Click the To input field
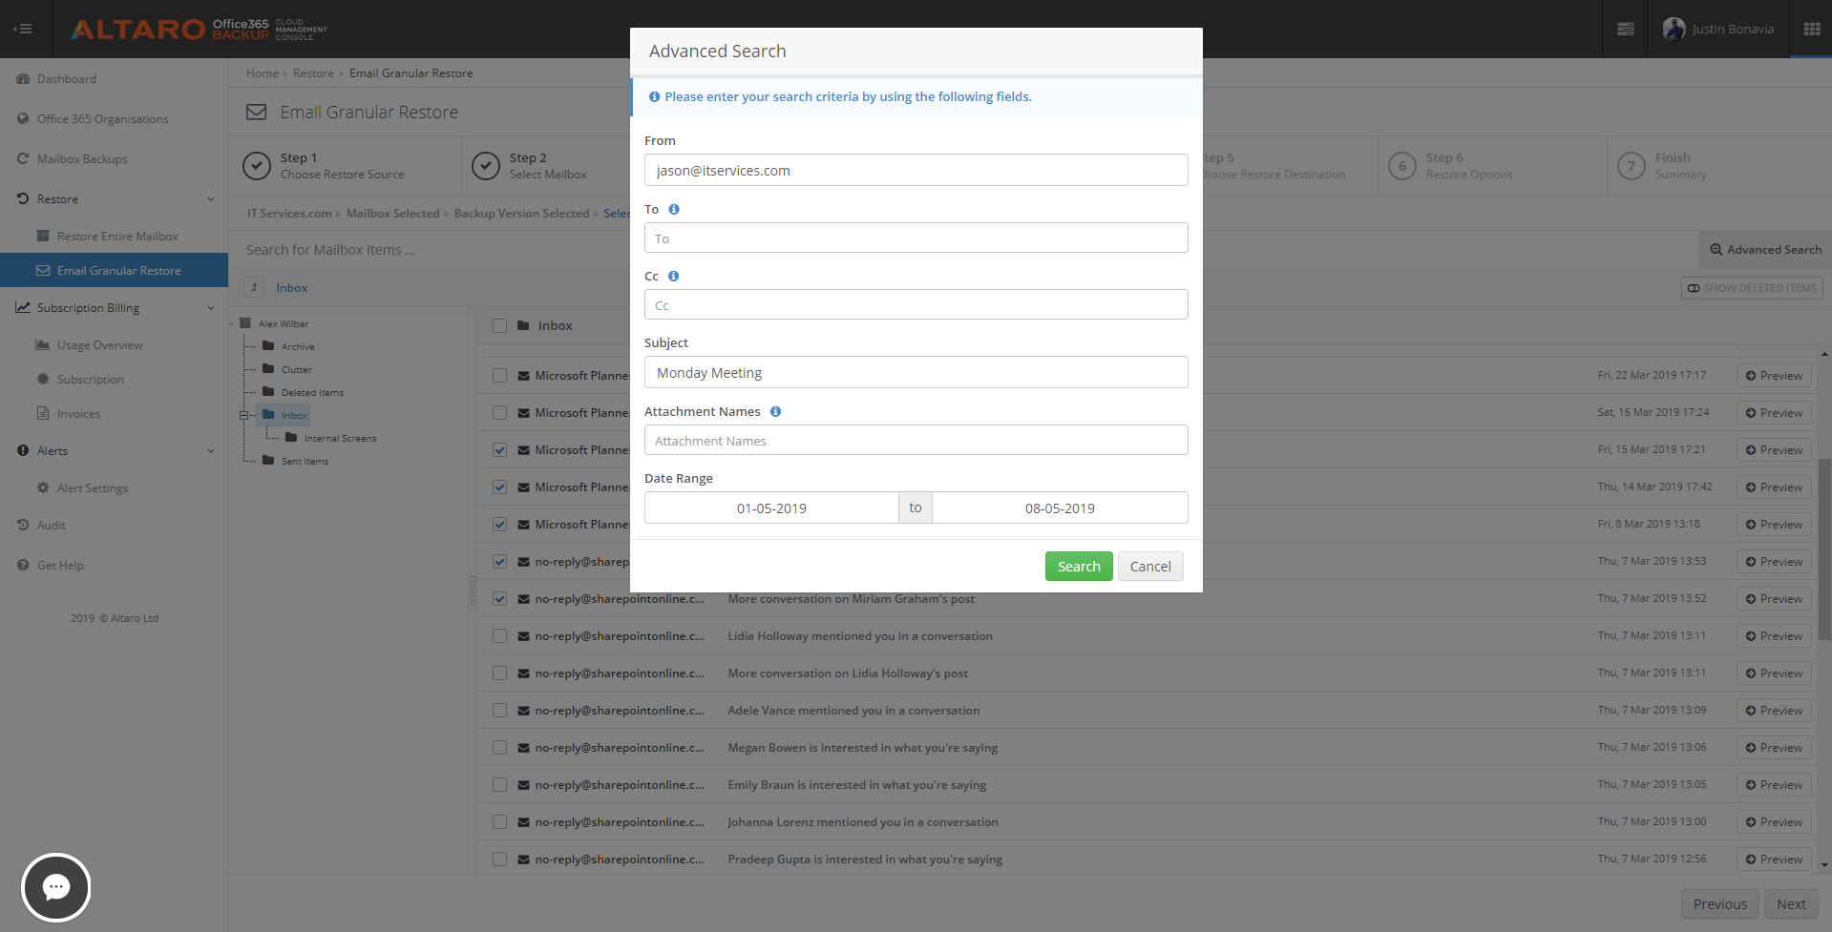Screen dimensions: 1832x932 916,238
